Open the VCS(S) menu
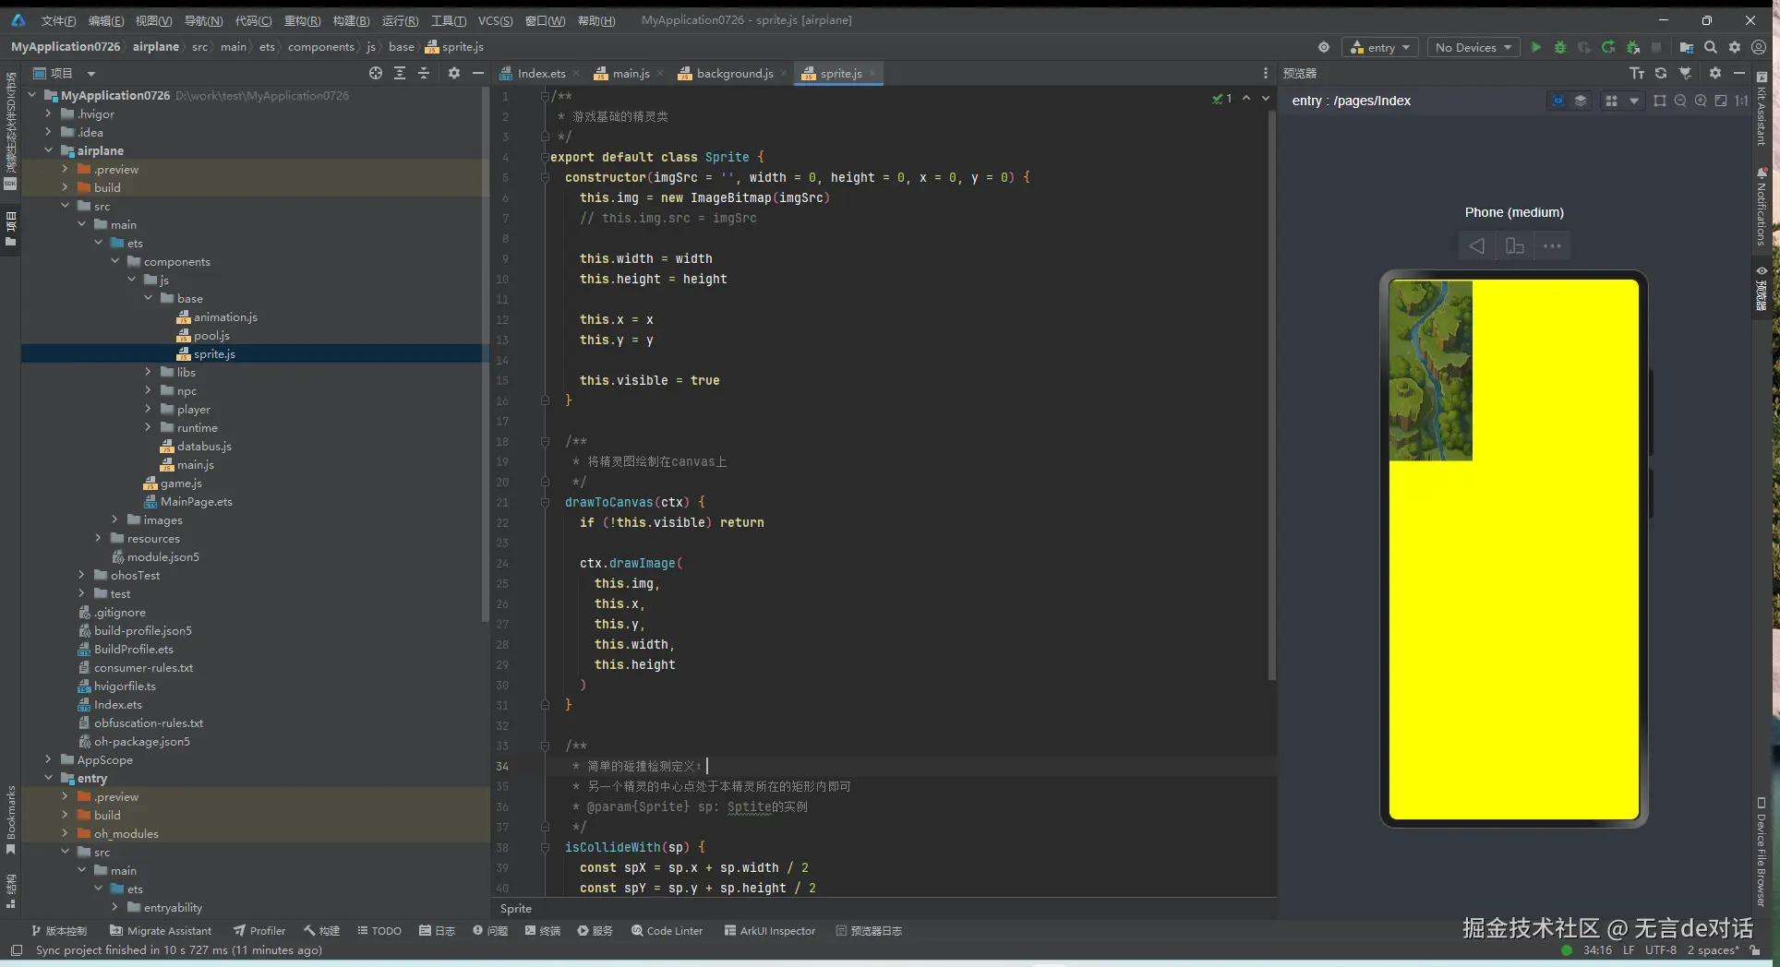This screenshot has width=1780, height=967. click(x=495, y=20)
